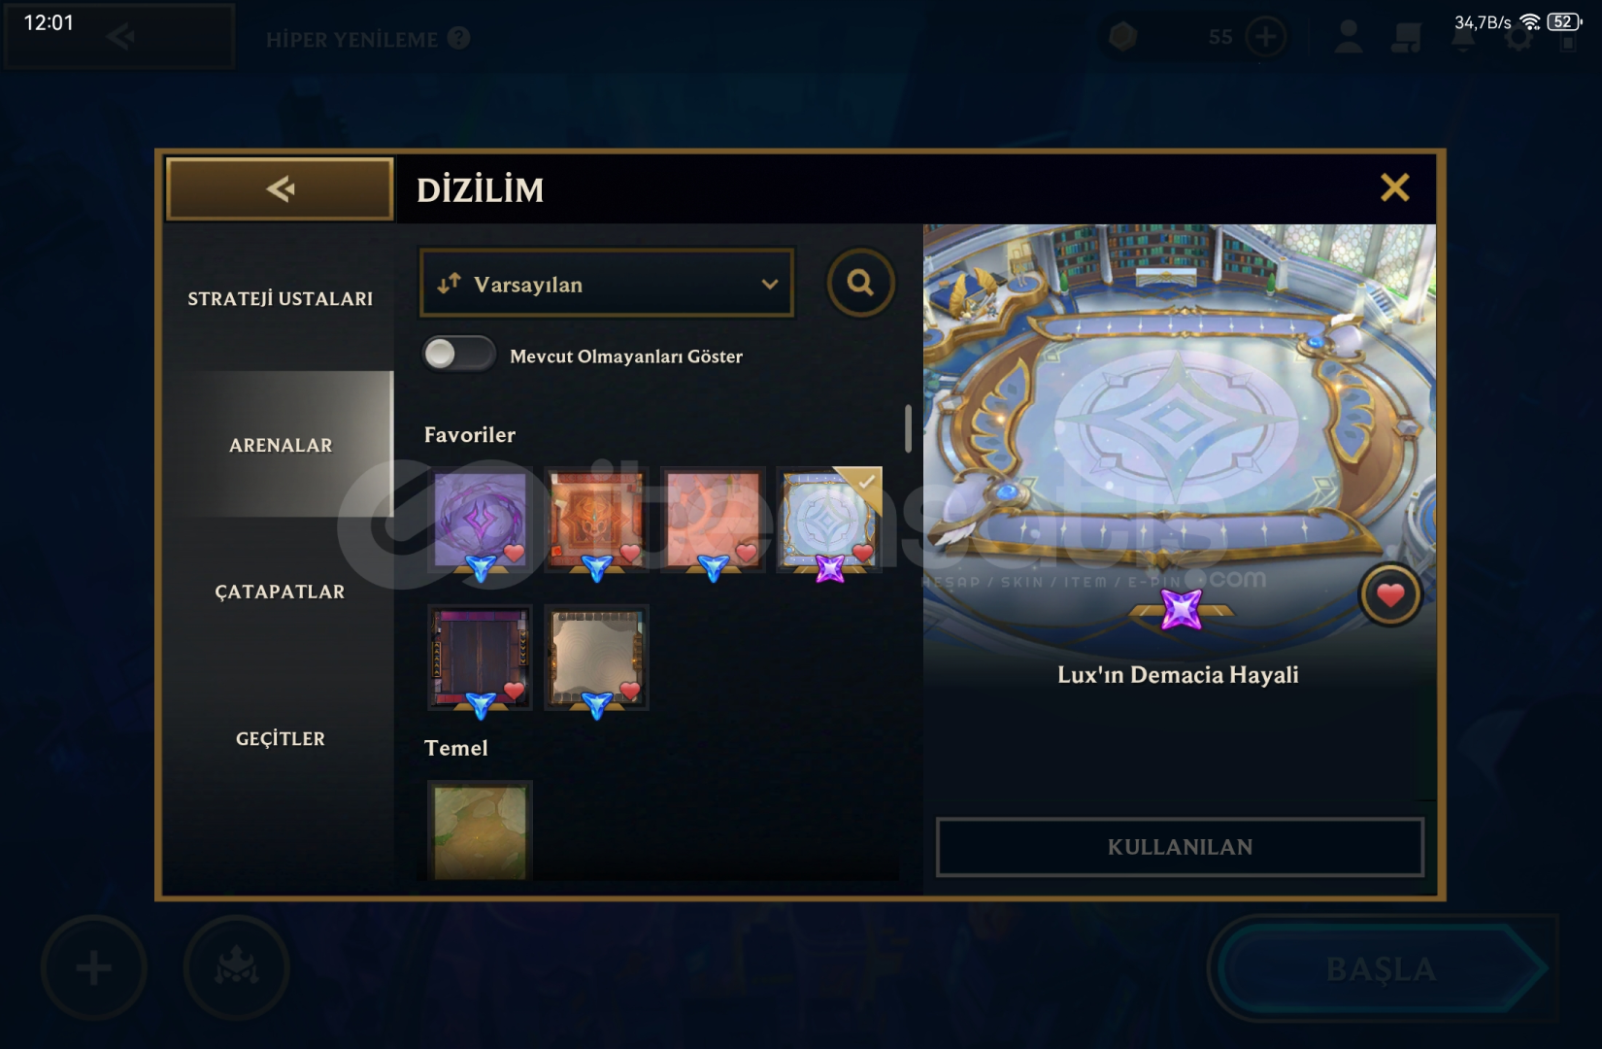Switch to the Çatapatlar tab
The height and width of the screenshot is (1049, 1602).
[280, 592]
